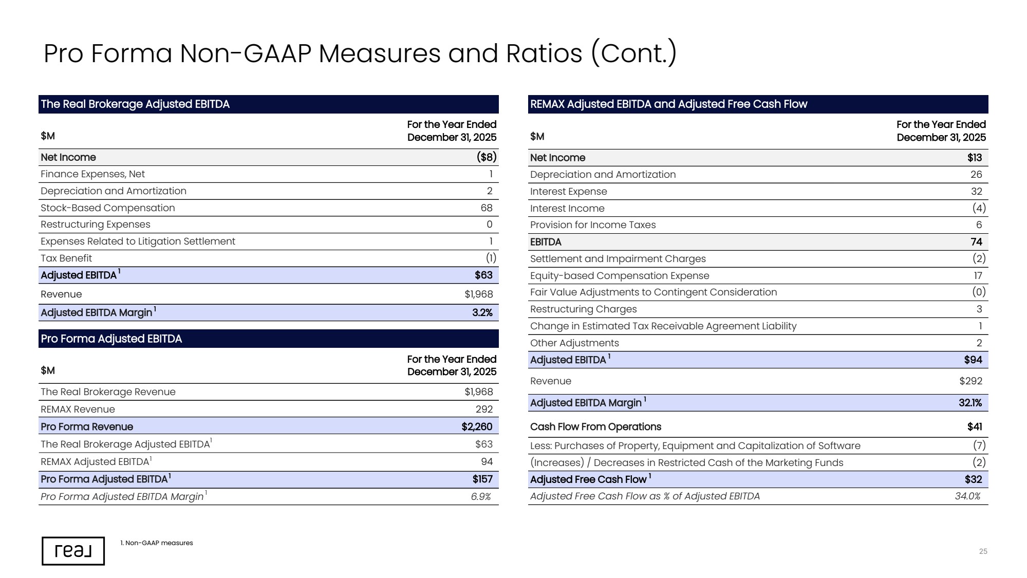Click the Non-GAAP measures footnote
1027x578 pixels.
[x=157, y=543]
